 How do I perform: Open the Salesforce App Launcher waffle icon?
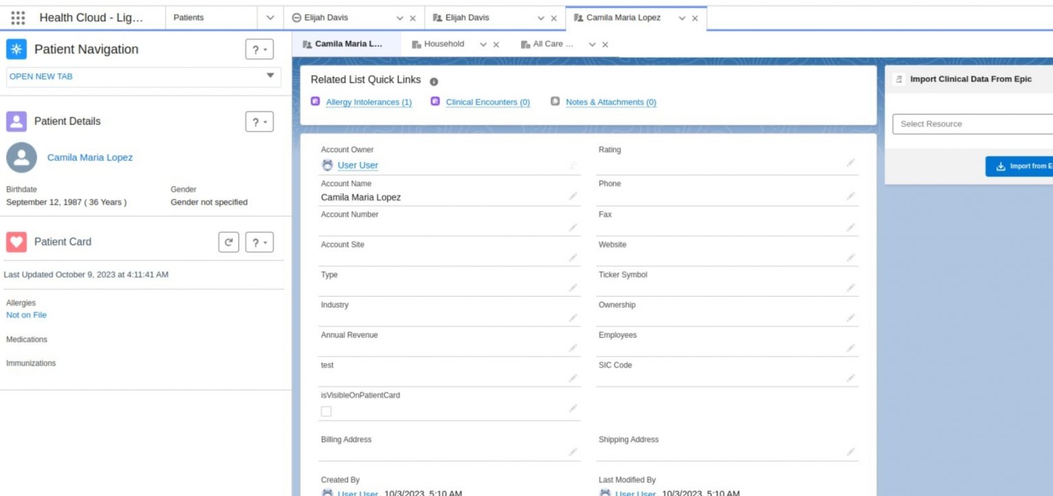point(18,18)
